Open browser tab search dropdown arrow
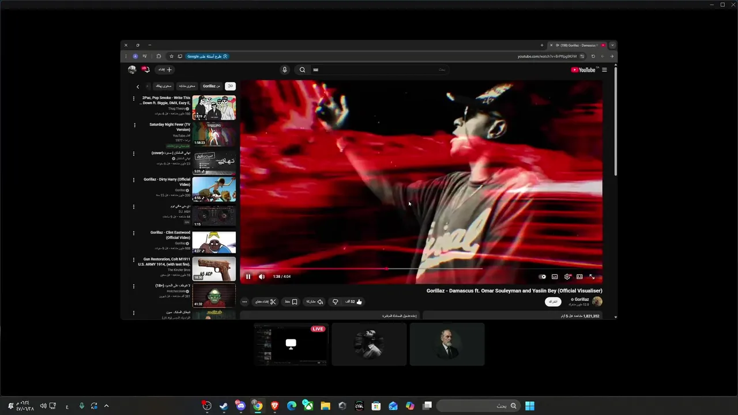The height and width of the screenshot is (415, 738). [x=612, y=45]
